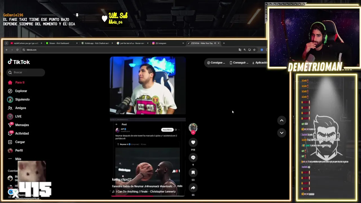Open 'I Can Do Anything / Finale' sound link
Screen dimensions: 361x203
click(x=146, y=191)
